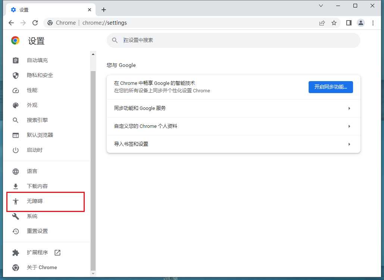Click the browser forward arrow
384x280 pixels.
[x=23, y=23]
